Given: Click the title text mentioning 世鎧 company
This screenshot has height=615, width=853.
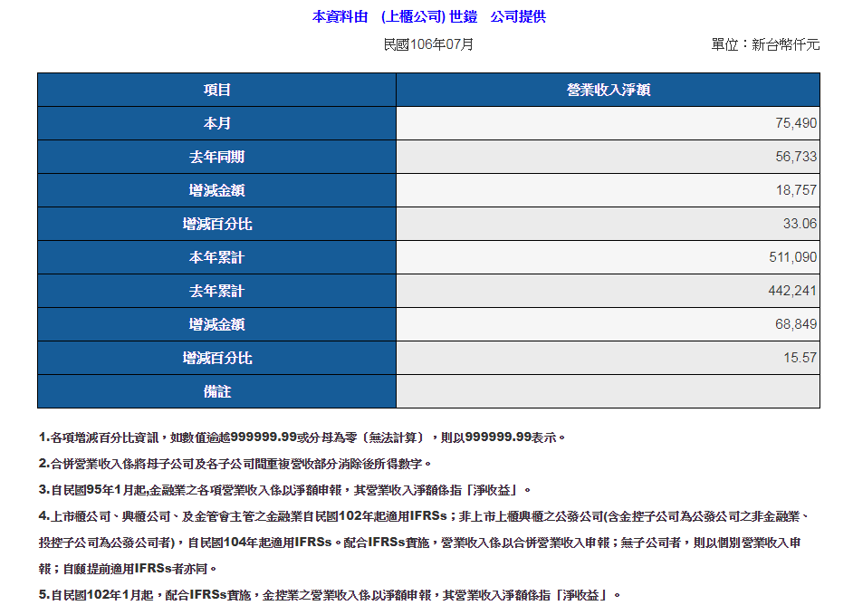Looking at the screenshot, I should [x=428, y=16].
